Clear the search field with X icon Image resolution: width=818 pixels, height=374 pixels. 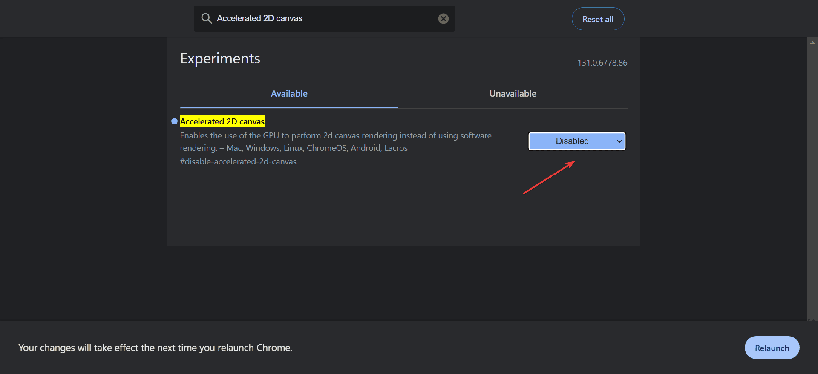[444, 19]
